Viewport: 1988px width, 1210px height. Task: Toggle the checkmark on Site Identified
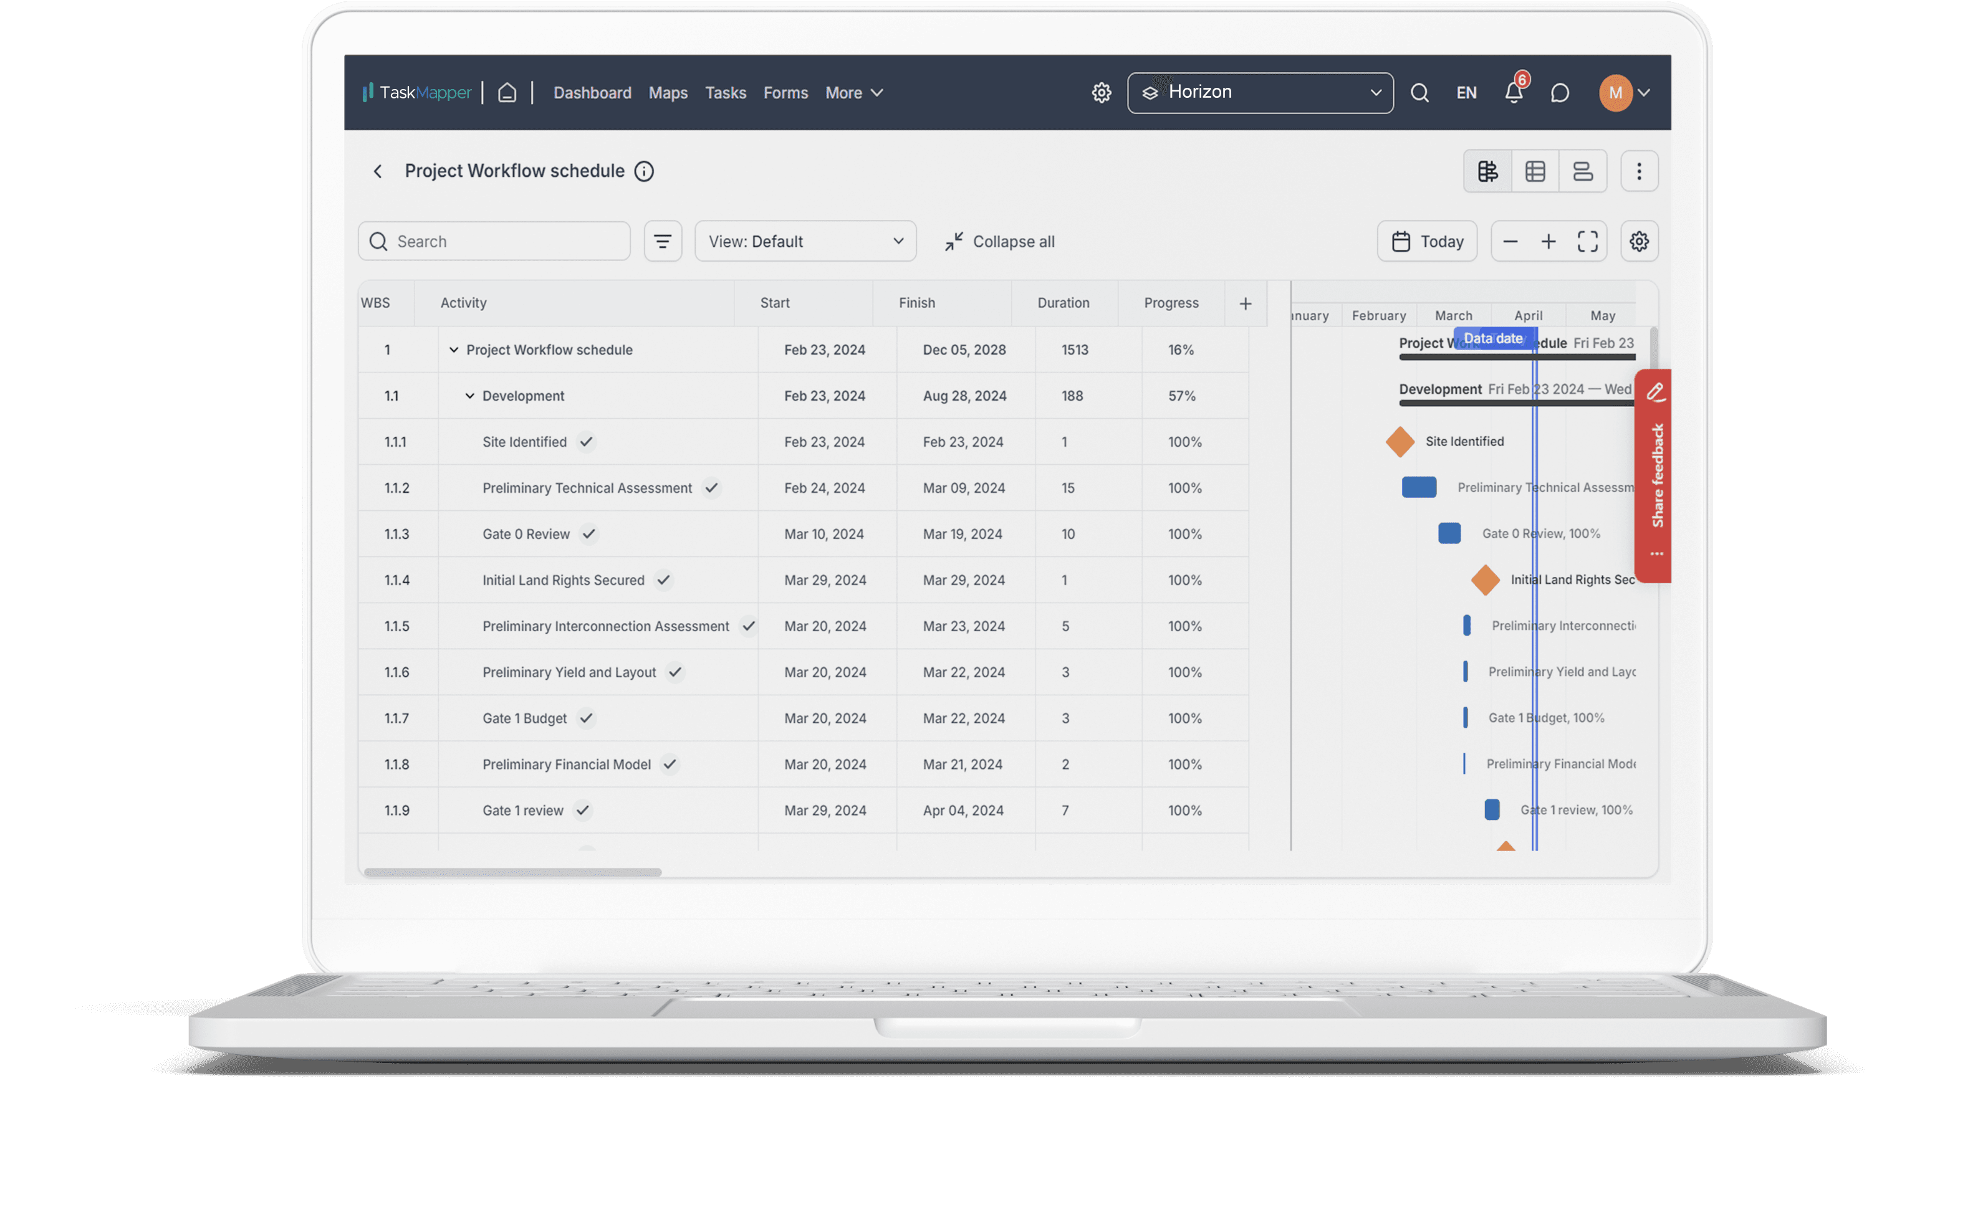586,441
